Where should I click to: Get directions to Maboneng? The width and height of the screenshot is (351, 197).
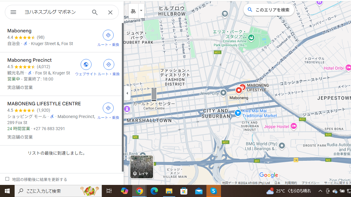108,35
